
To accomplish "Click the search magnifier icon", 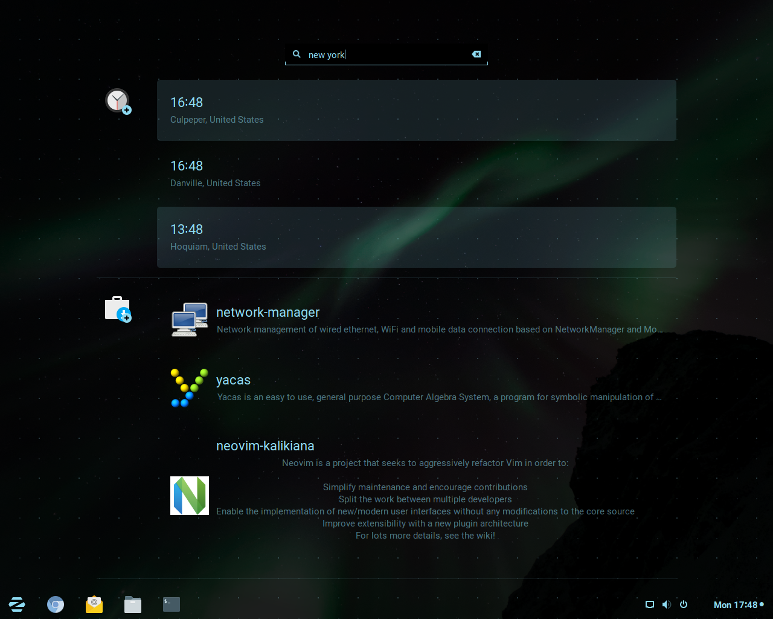I will 297,54.
